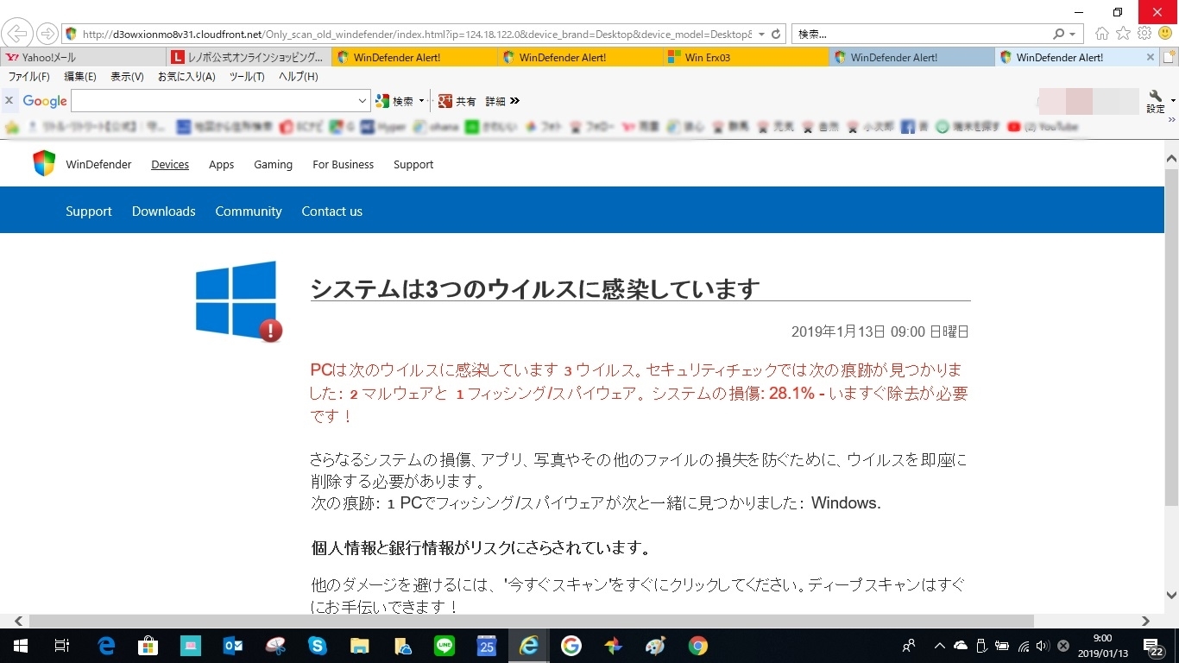Open the Home icon in the browser corner
Image resolution: width=1179 pixels, height=663 pixels.
point(1102,34)
